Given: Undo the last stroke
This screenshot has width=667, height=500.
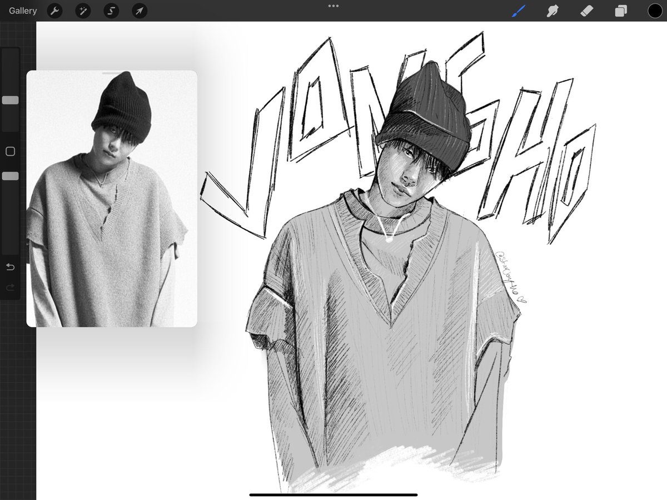Looking at the screenshot, I should [10, 268].
